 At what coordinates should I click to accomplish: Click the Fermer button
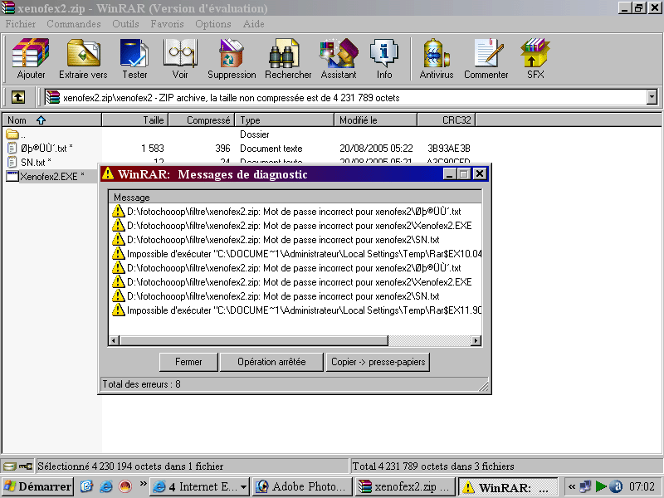[188, 362]
